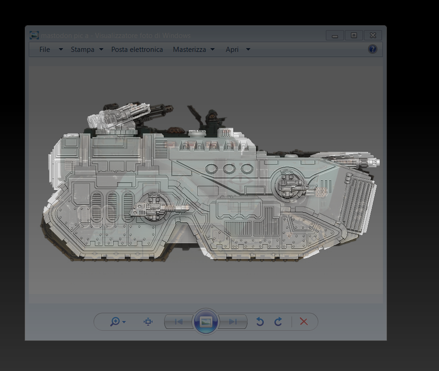The image size is (439, 371).
Task: Open the zoom magnifier tool
Action: pos(115,321)
